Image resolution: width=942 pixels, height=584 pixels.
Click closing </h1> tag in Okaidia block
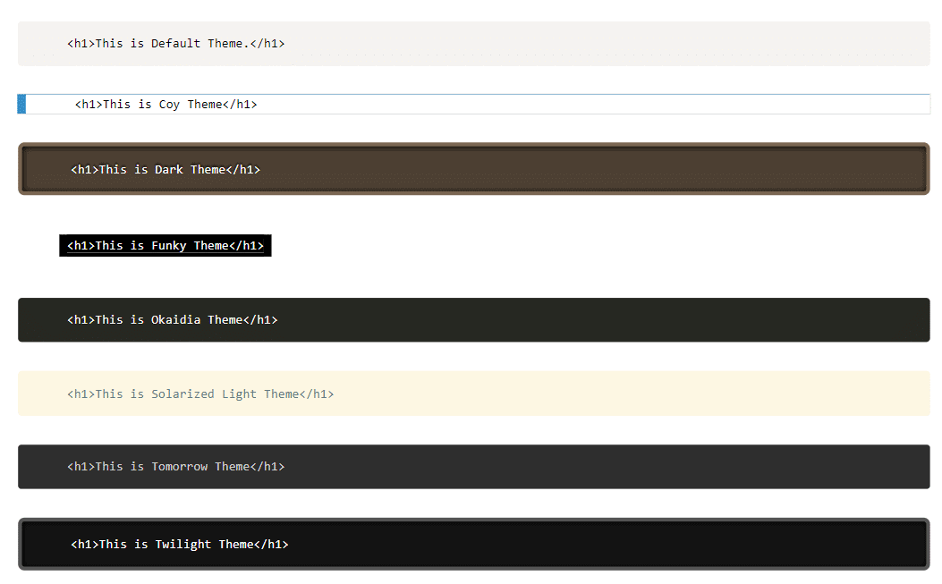point(260,320)
